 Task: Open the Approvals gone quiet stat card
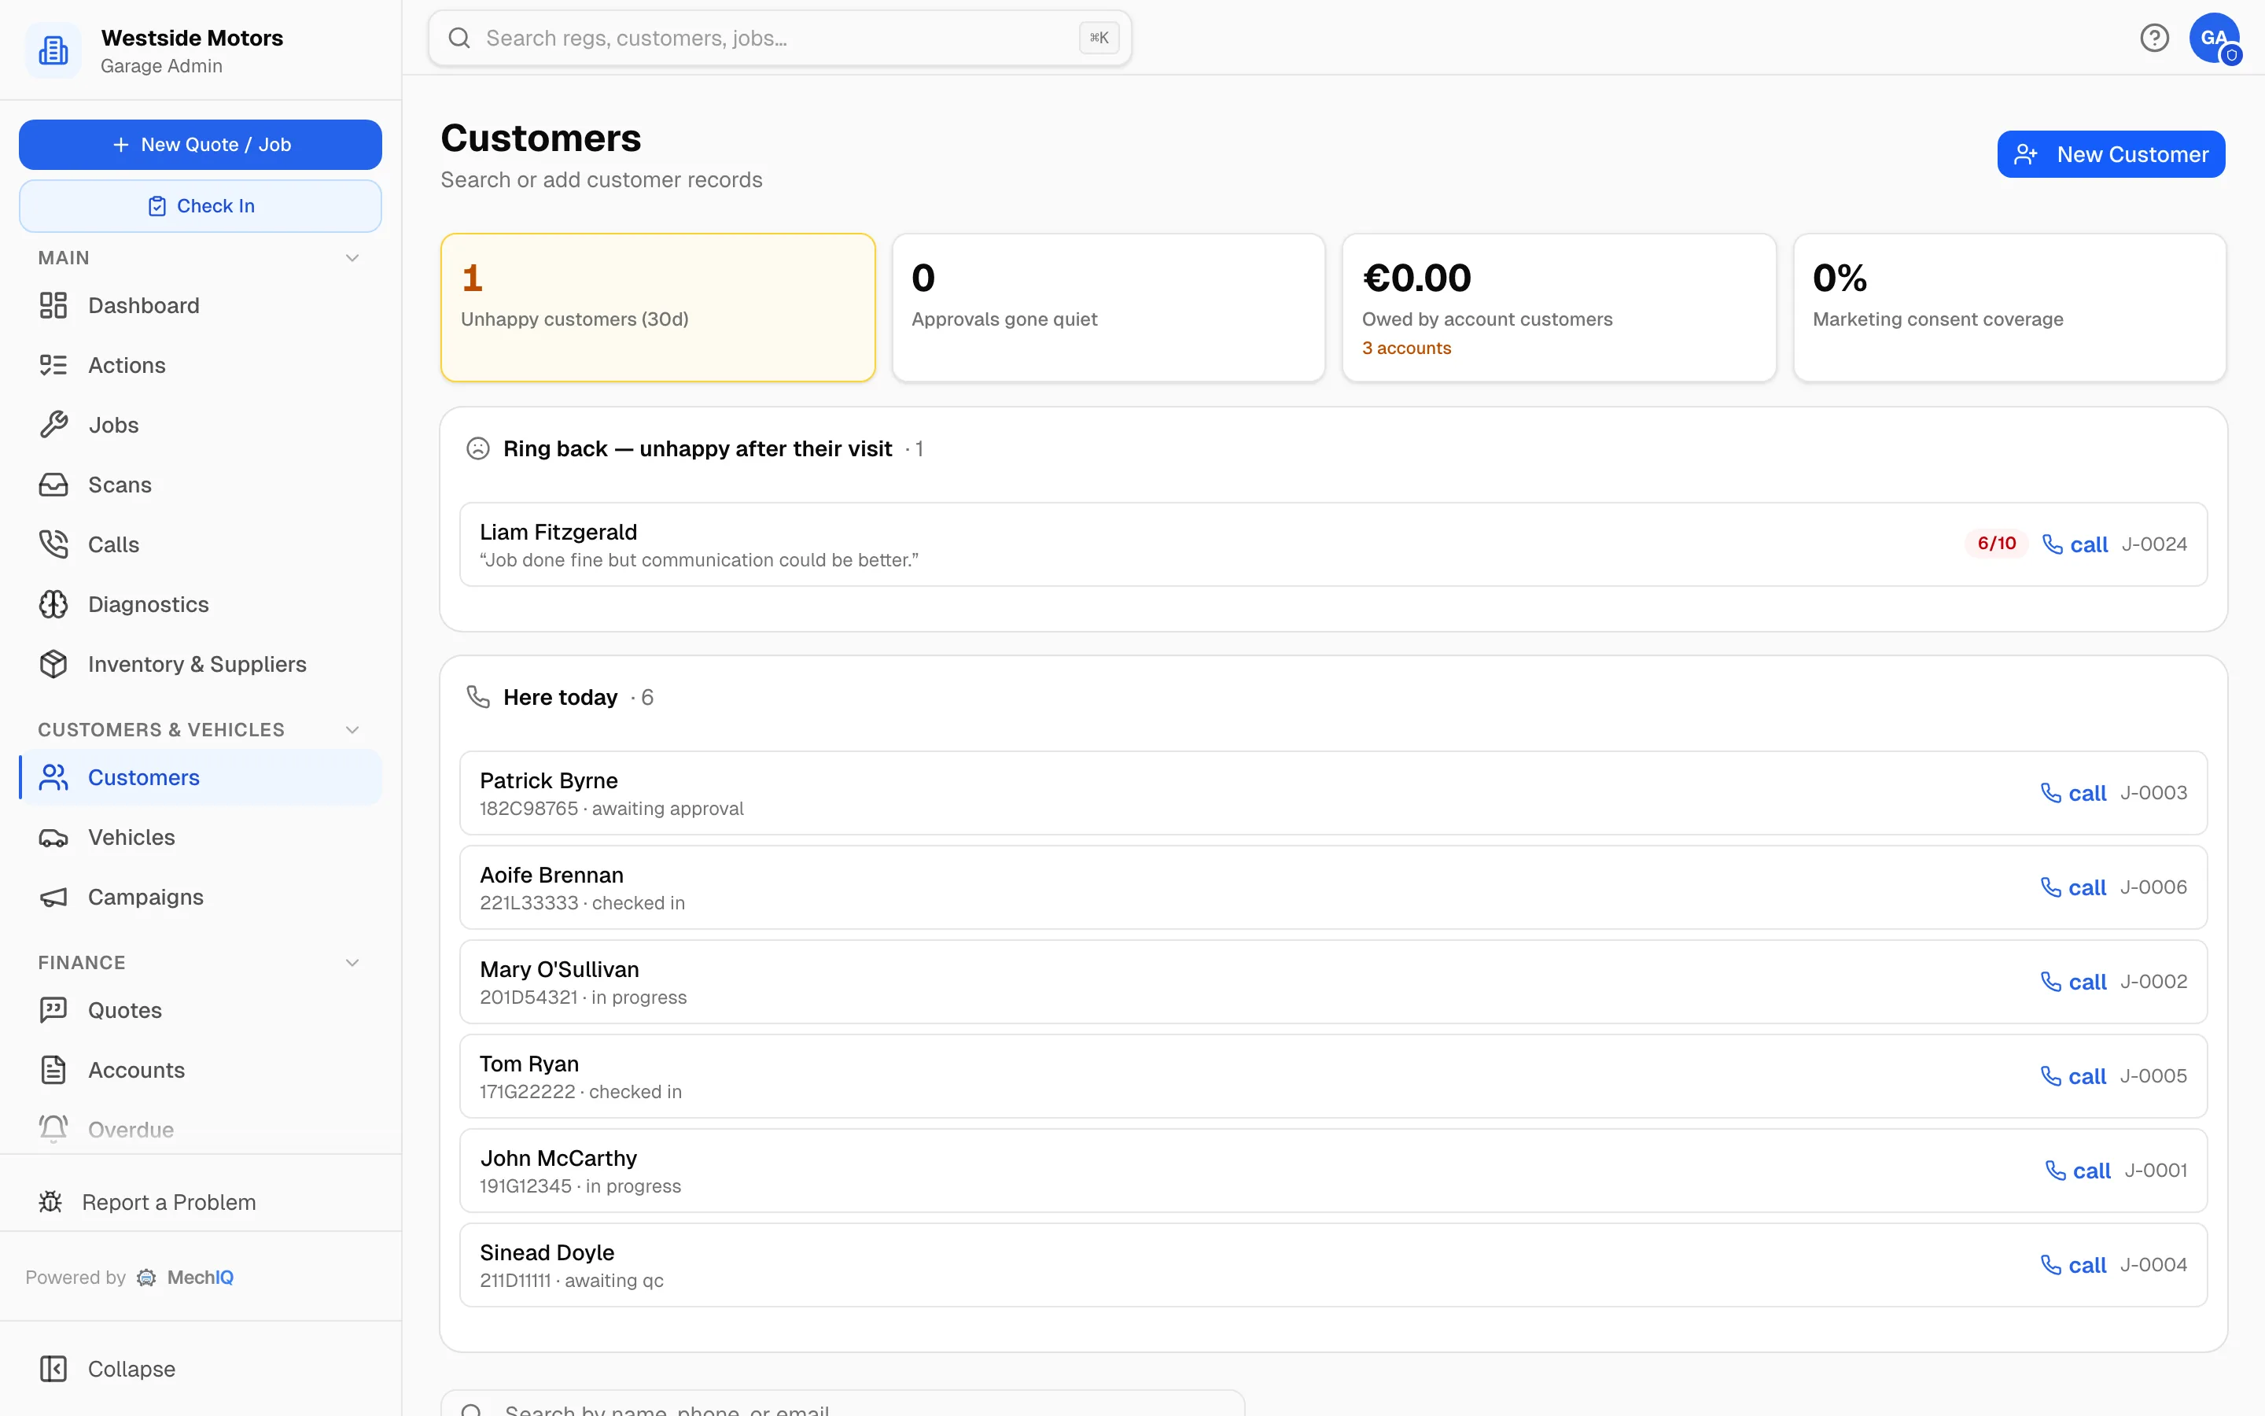click(x=1108, y=307)
